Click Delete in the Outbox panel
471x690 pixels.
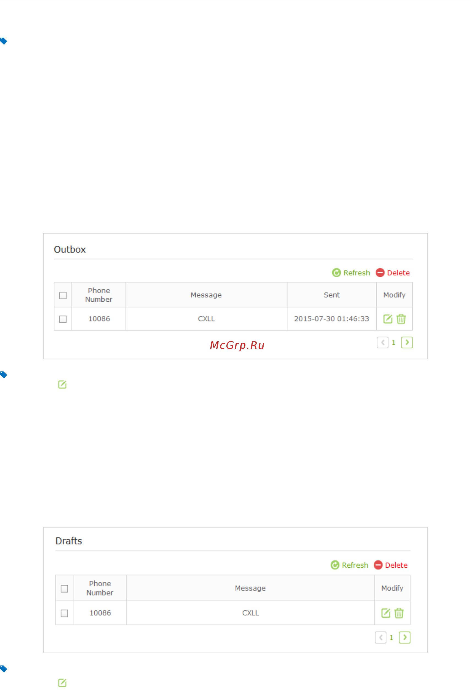393,273
